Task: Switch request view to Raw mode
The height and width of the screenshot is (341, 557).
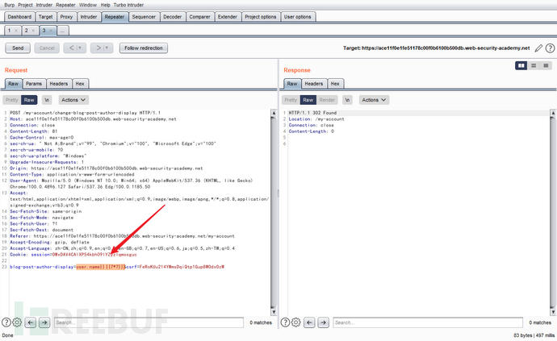Action: (x=29, y=100)
